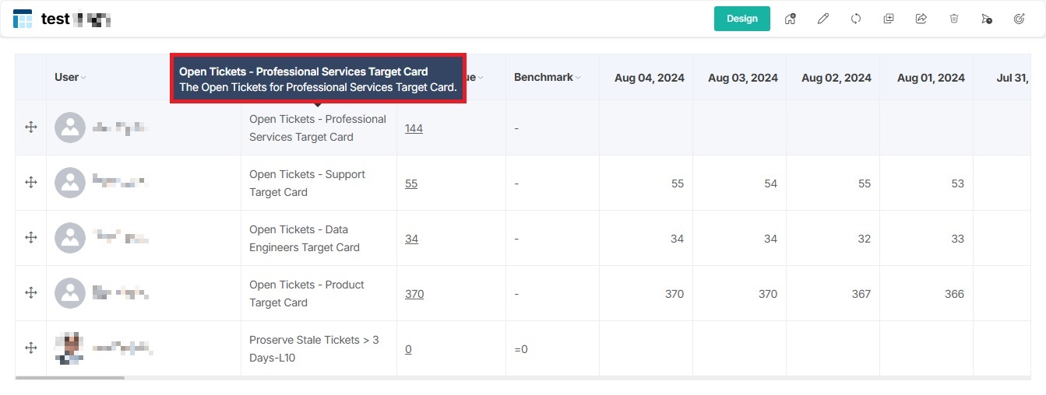This screenshot has width=1046, height=395.
Task: Click the scheduled send icon
Action: click(986, 19)
